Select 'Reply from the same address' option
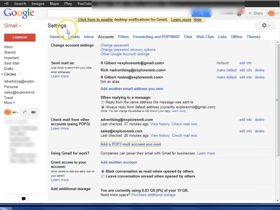 103,102
